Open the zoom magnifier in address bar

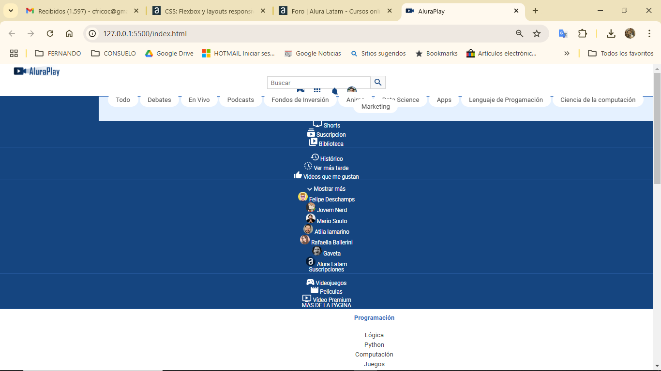click(x=520, y=33)
